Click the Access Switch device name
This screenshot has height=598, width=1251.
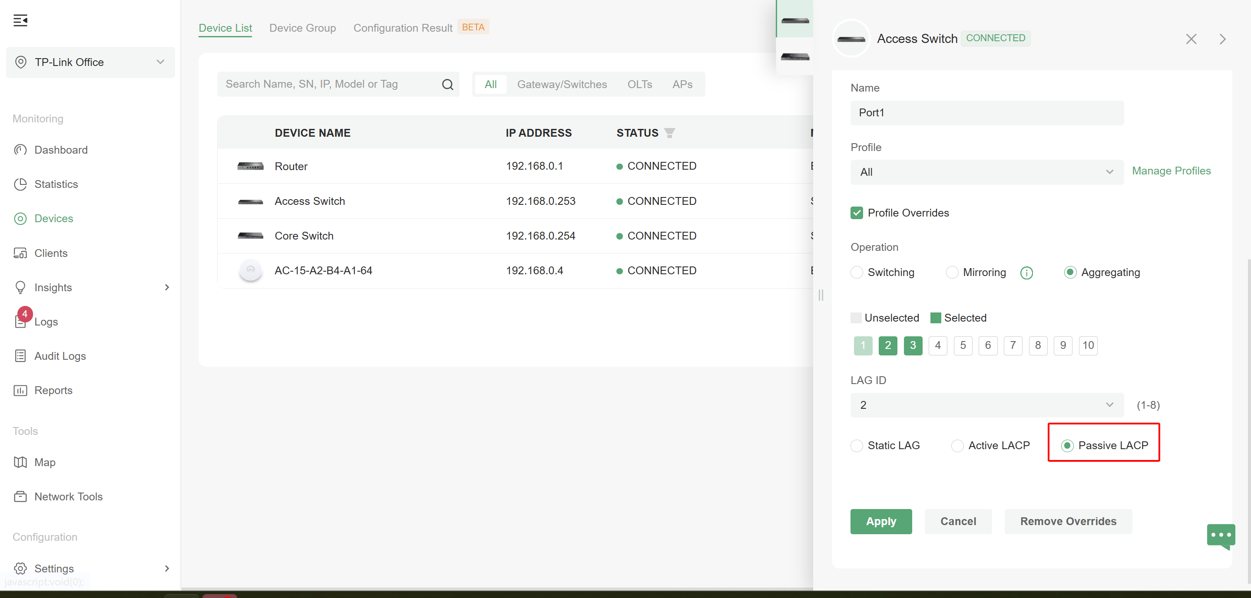tap(310, 201)
